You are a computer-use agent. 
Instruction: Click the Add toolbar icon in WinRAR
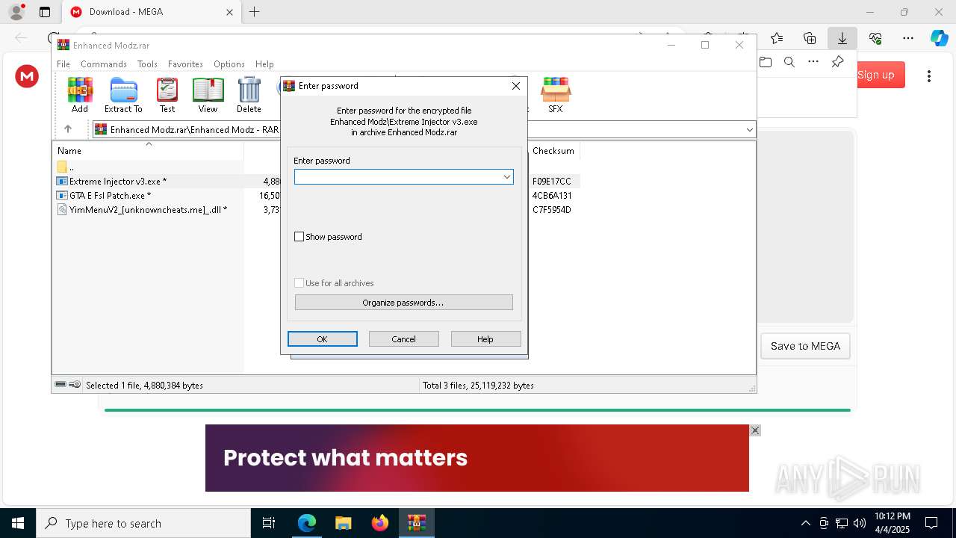[x=80, y=95]
